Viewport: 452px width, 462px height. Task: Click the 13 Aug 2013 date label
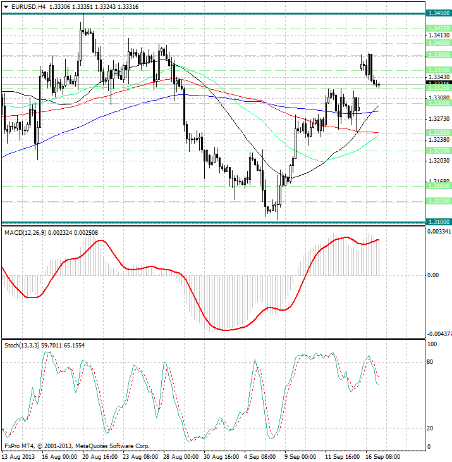(x=18, y=457)
